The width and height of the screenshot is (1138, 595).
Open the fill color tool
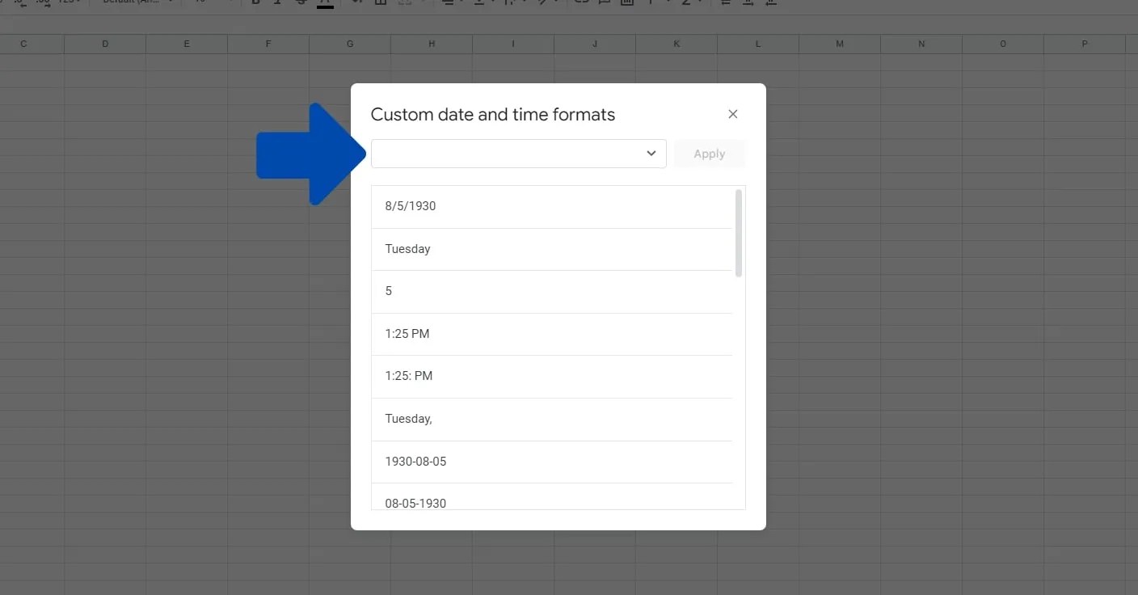click(x=354, y=2)
